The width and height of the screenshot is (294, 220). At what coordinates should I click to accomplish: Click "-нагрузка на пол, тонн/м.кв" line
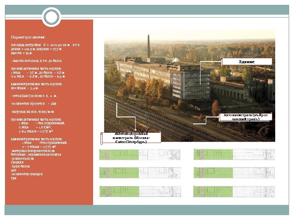pyautogui.click(x=32, y=112)
